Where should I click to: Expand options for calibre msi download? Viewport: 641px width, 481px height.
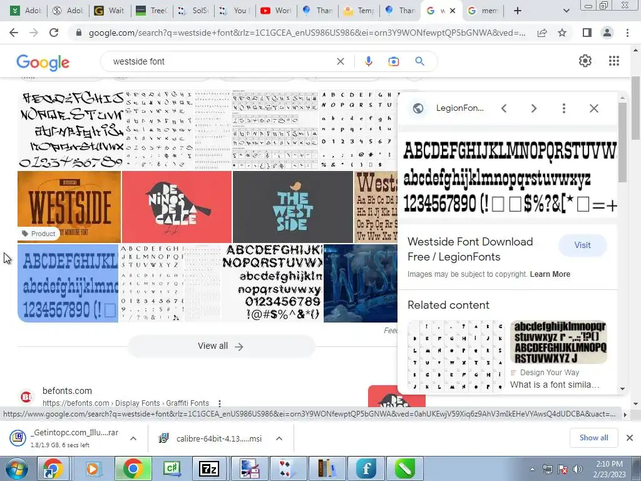[x=279, y=438]
